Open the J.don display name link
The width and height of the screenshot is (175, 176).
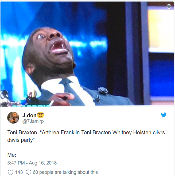(29, 115)
